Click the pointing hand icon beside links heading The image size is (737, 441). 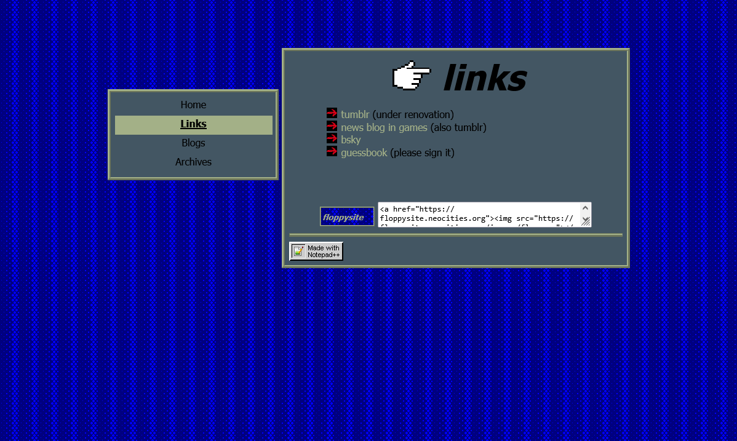(412, 76)
